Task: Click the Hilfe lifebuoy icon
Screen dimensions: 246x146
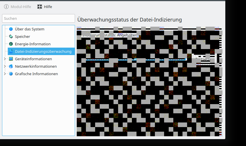Action: pyautogui.click(x=40, y=7)
